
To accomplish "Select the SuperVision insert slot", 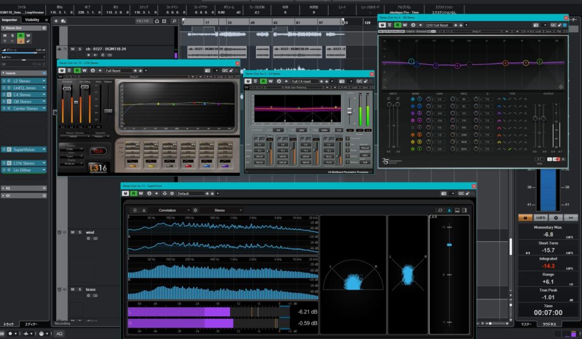I will pos(24,149).
